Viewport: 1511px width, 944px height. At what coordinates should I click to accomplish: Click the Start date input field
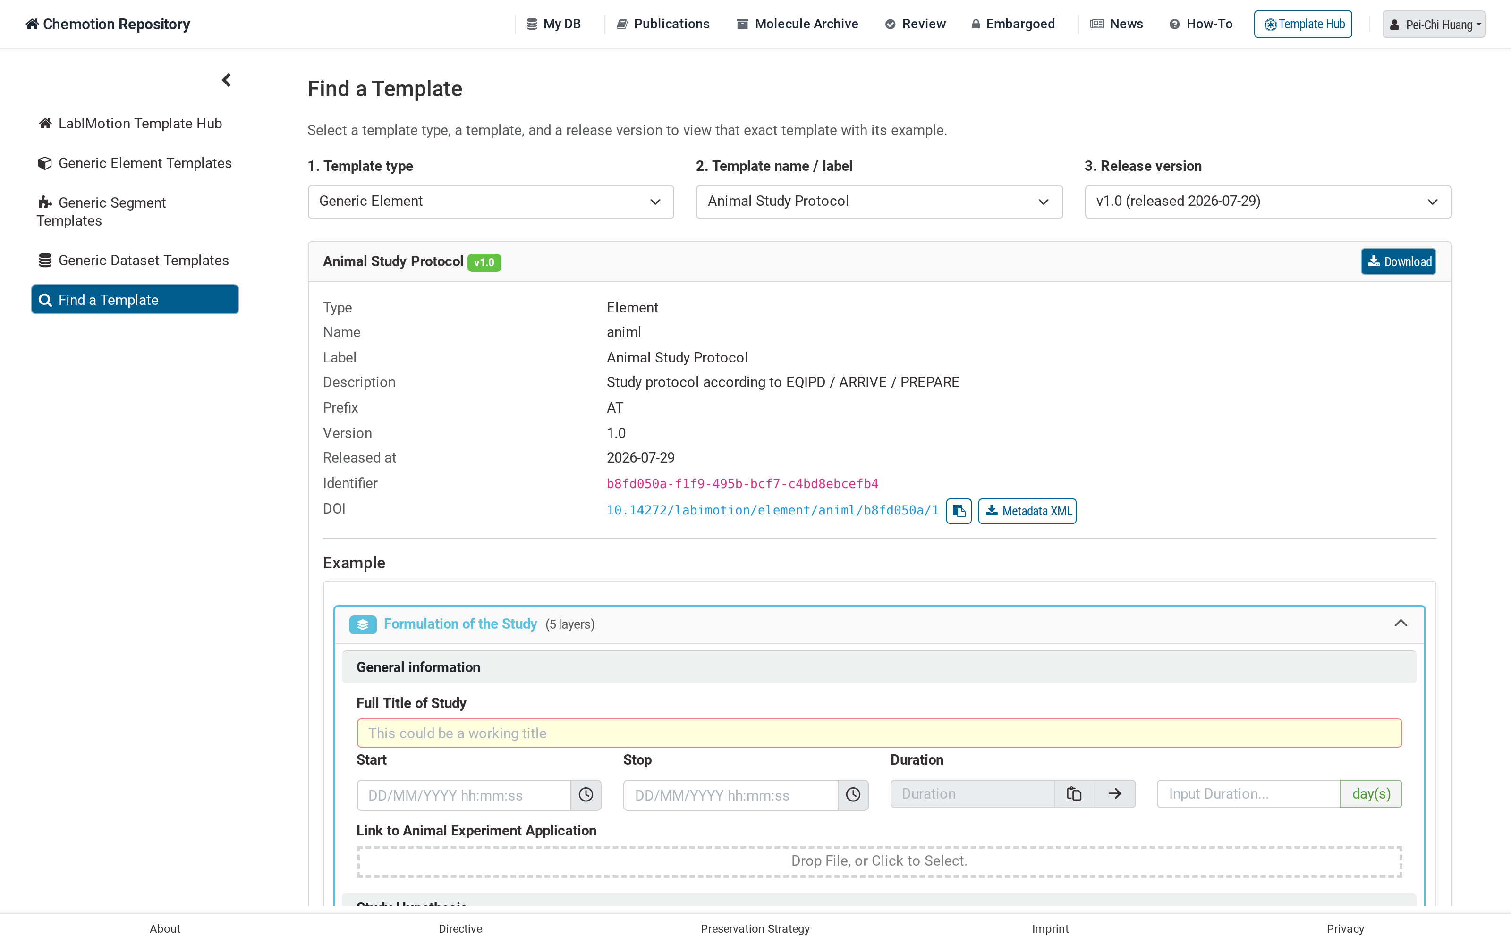point(464,795)
